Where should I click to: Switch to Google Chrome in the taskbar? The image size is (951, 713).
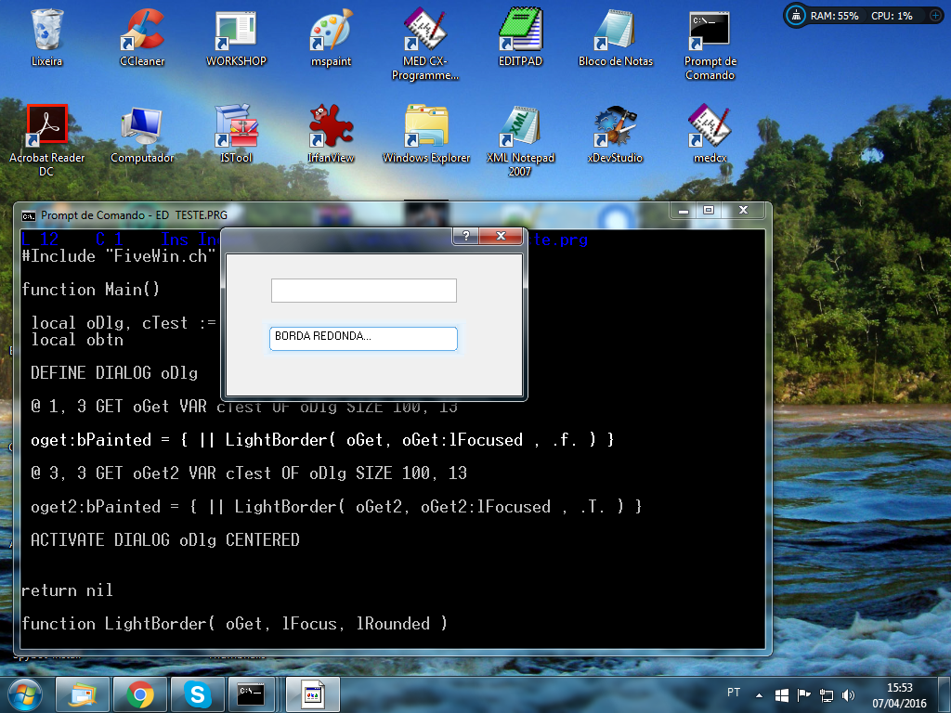pyautogui.click(x=140, y=694)
